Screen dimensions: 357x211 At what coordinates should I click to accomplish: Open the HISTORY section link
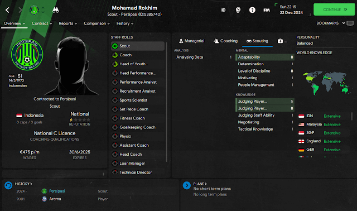[23, 184]
